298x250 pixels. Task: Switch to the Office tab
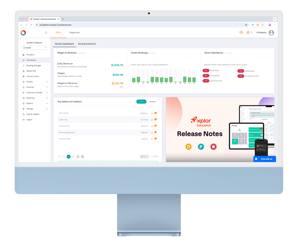pyautogui.click(x=58, y=33)
